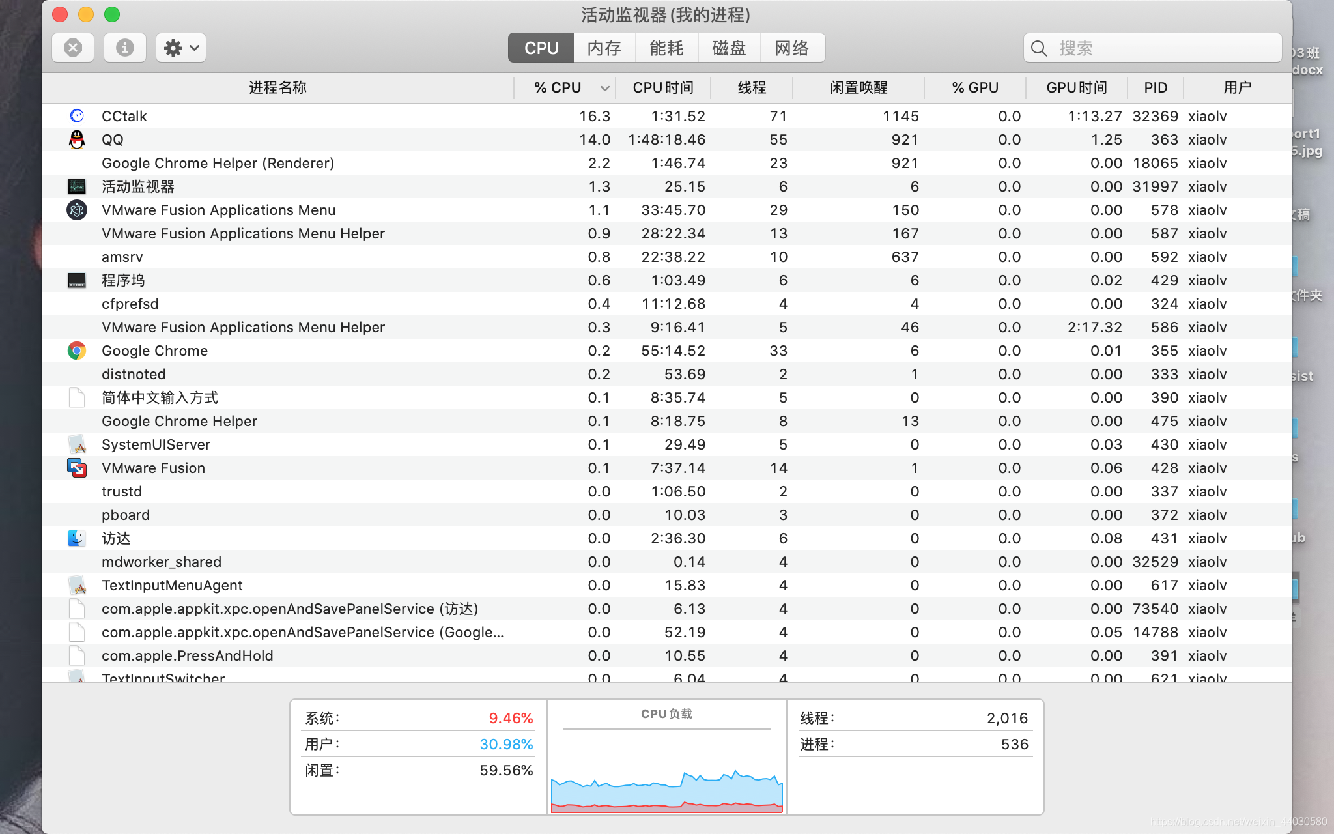
Task: Open the process info (i) button
Action: click(125, 48)
